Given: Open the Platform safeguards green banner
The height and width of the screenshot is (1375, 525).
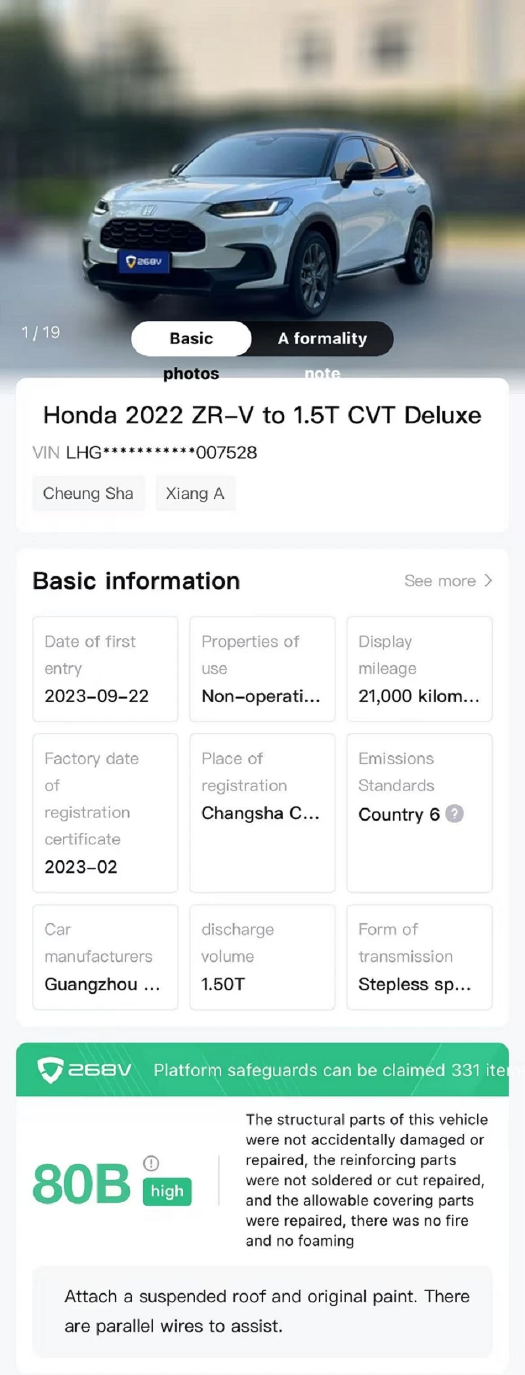Looking at the screenshot, I should [262, 1070].
